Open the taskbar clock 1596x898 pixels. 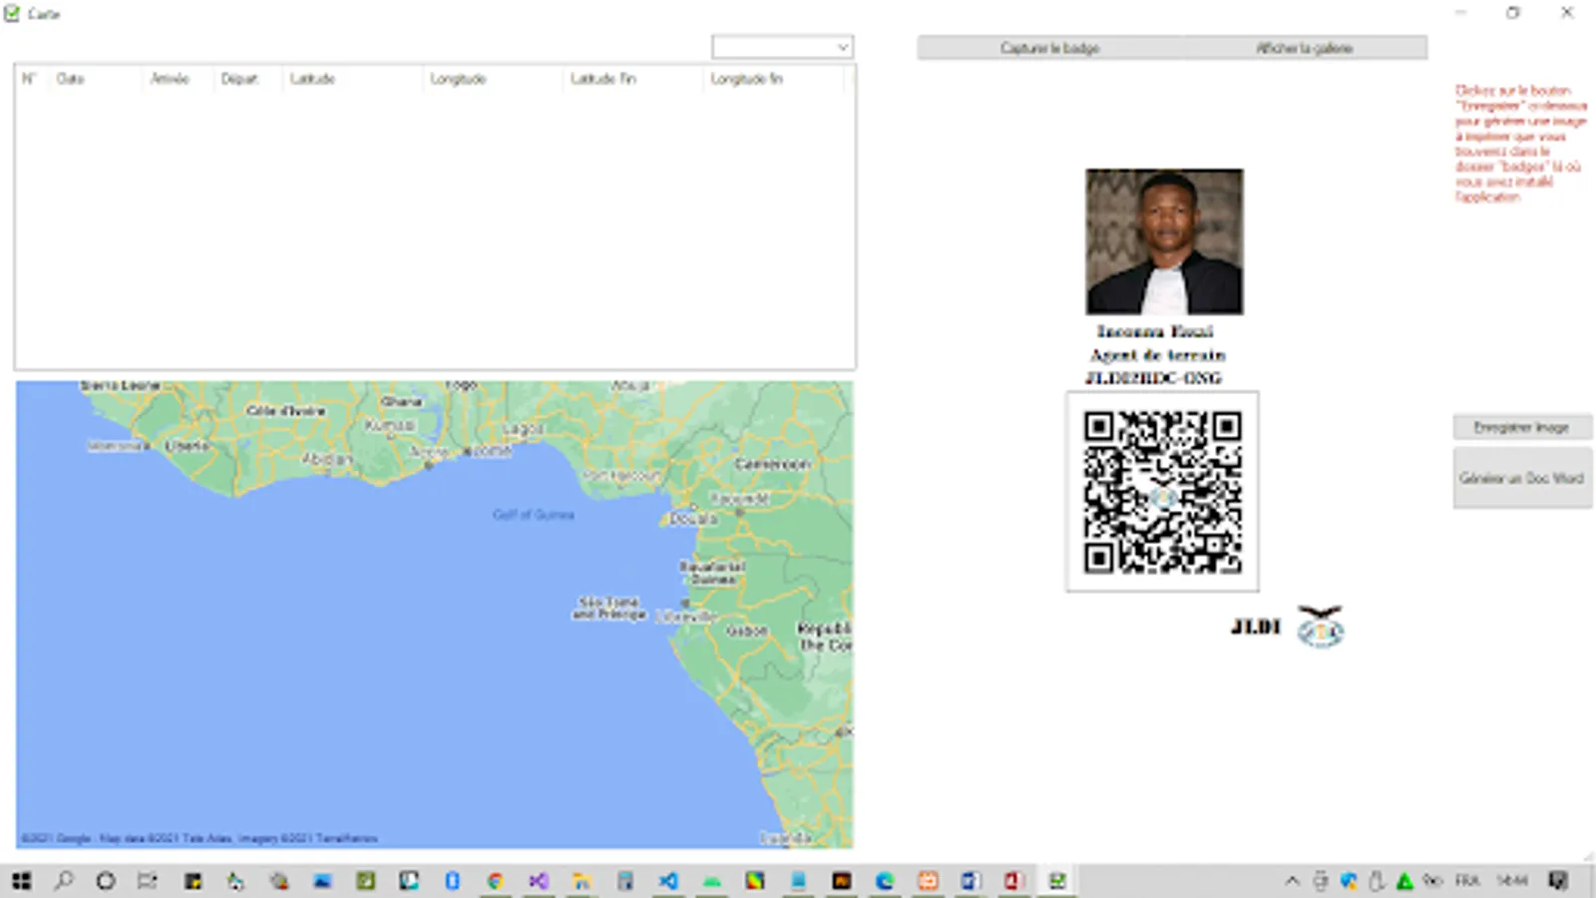point(1512,880)
